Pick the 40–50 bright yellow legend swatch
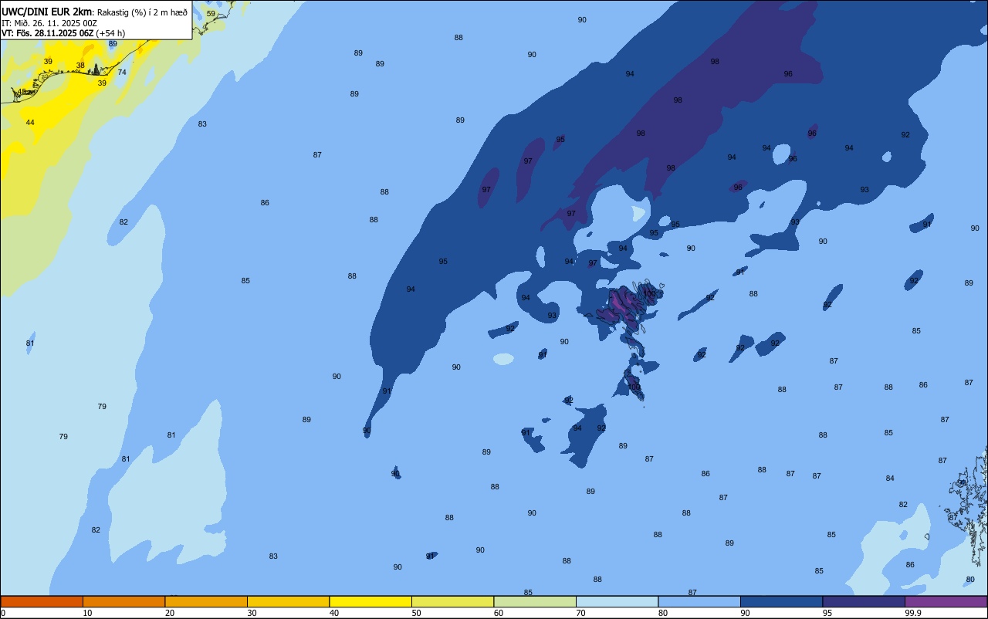The height and width of the screenshot is (619, 988). point(370,601)
